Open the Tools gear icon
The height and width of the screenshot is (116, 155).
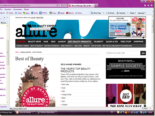[151, 5]
